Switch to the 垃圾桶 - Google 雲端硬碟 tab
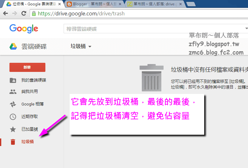 [32, 4]
